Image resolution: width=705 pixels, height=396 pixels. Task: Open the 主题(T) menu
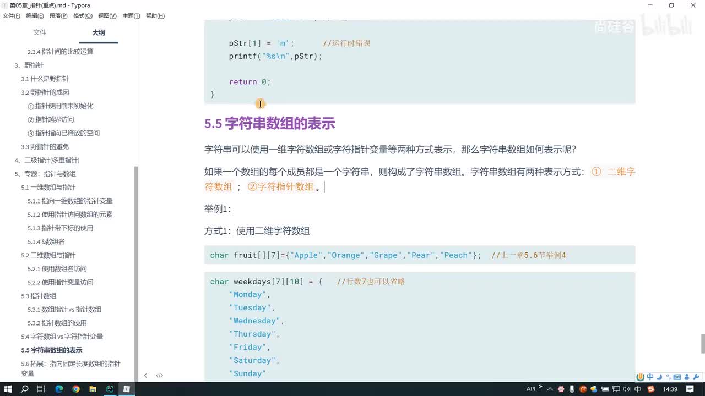(131, 16)
